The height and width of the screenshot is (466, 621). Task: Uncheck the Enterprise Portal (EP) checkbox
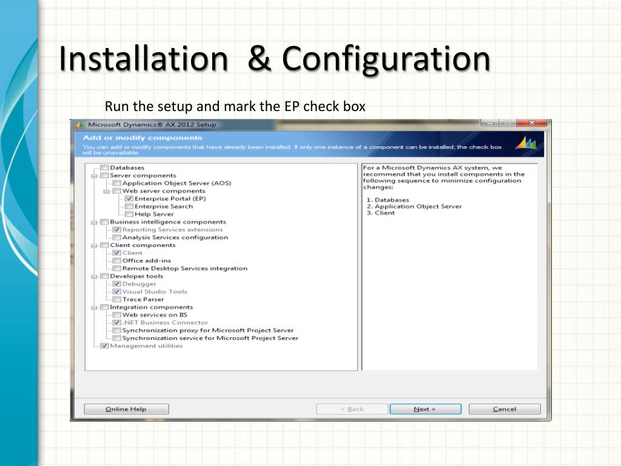[x=129, y=198]
